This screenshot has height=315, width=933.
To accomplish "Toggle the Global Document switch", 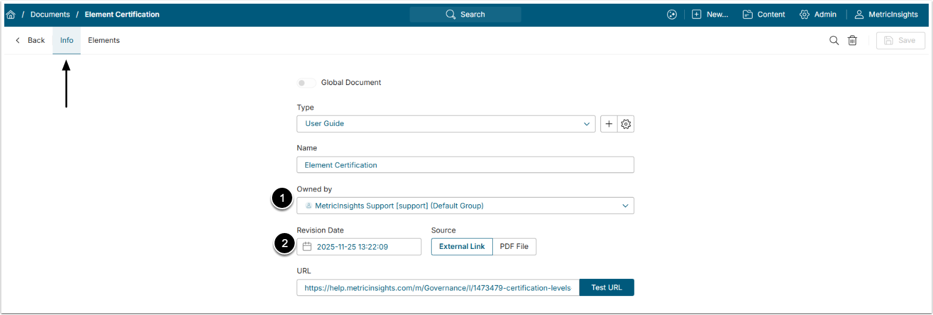I will (306, 83).
